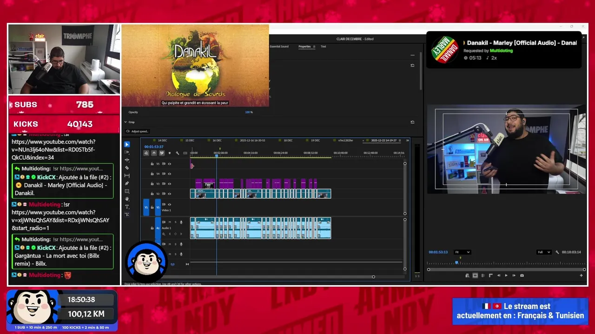This screenshot has width=595, height=334.
Task: Click the timeline ruler playhead
Action: tap(216, 155)
